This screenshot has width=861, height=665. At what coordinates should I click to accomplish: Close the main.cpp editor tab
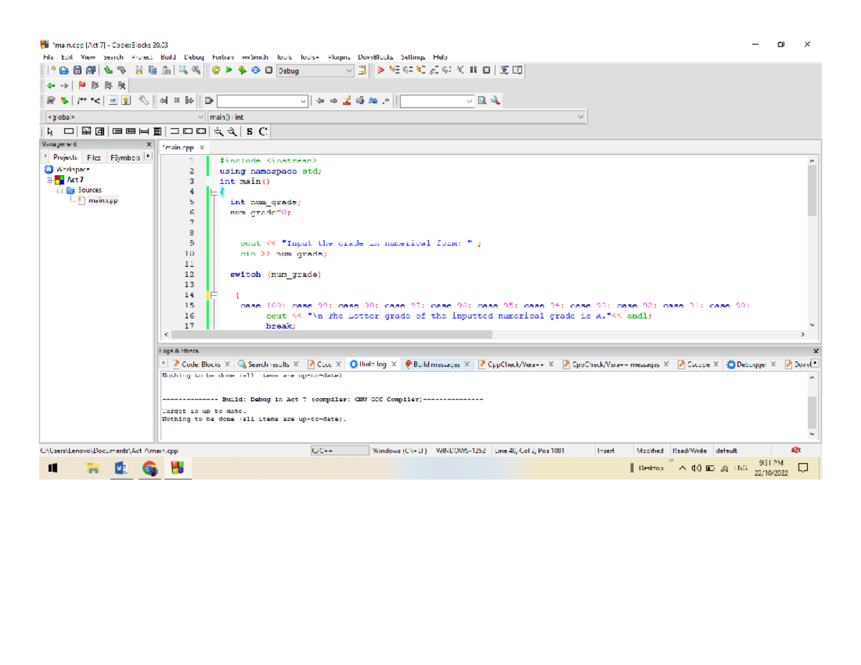click(202, 148)
